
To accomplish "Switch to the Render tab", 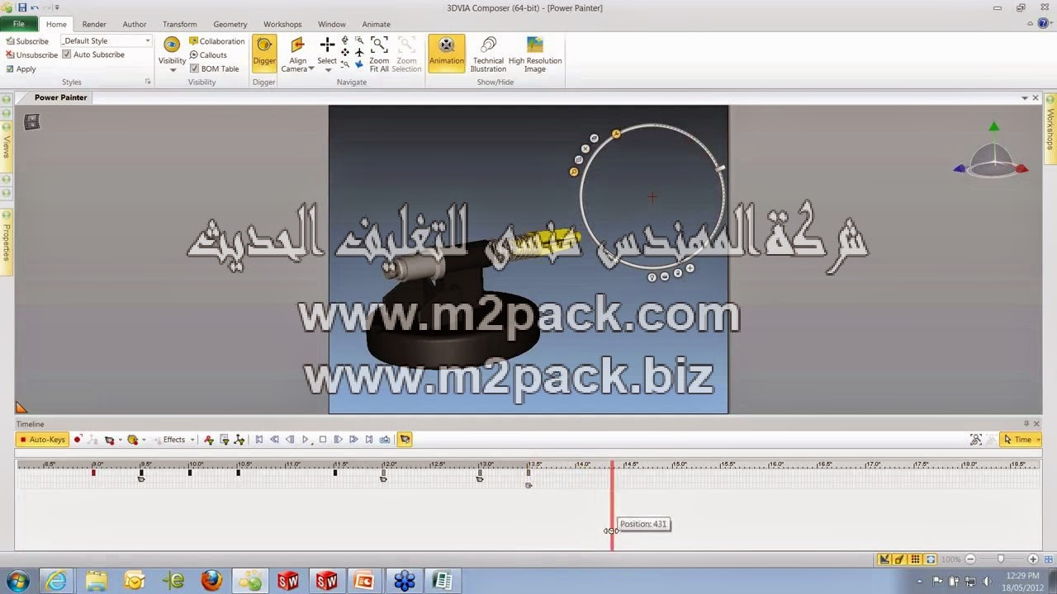I will [x=94, y=24].
